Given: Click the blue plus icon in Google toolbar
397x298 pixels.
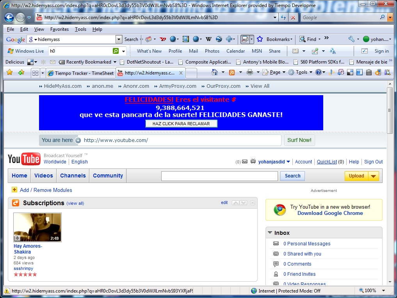Looking at the screenshot, I should (229, 39).
